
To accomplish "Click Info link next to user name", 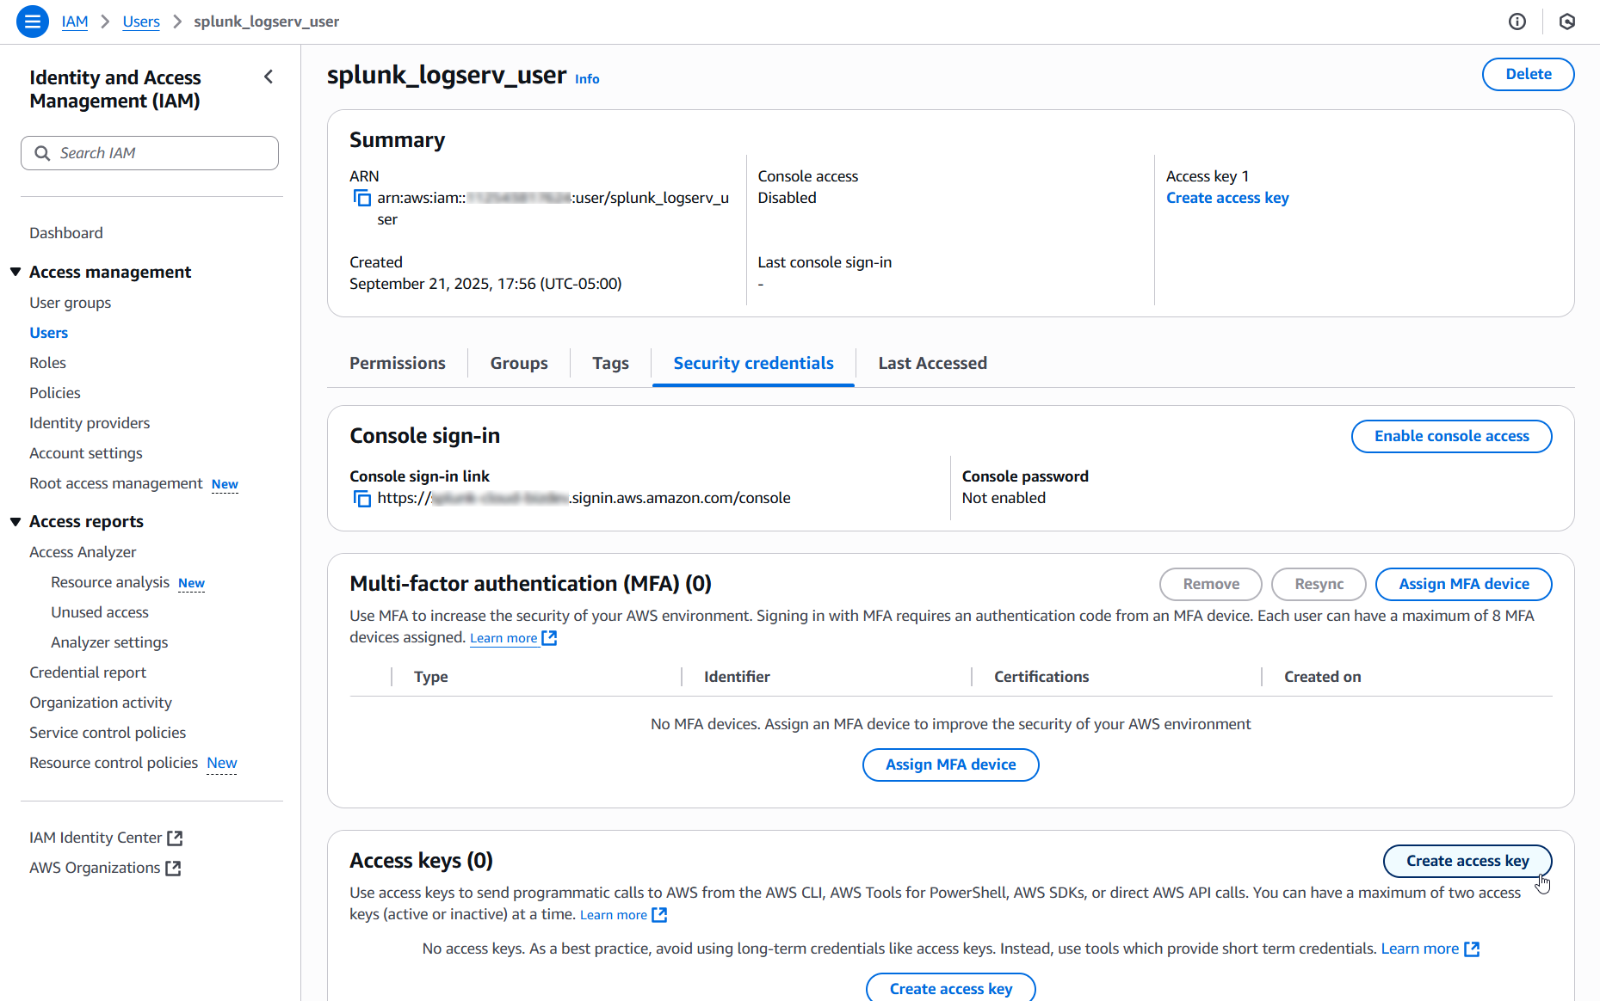I will coord(587,79).
